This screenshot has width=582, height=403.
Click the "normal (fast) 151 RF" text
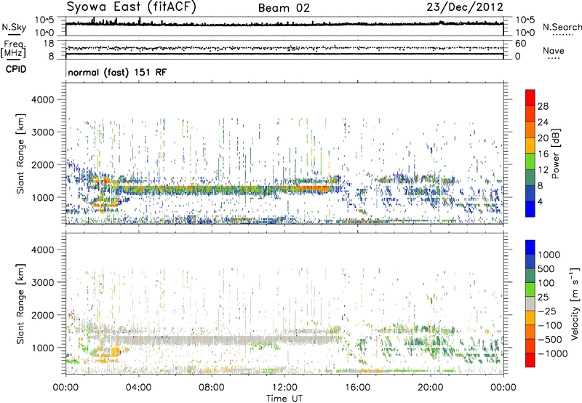pyautogui.click(x=117, y=72)
